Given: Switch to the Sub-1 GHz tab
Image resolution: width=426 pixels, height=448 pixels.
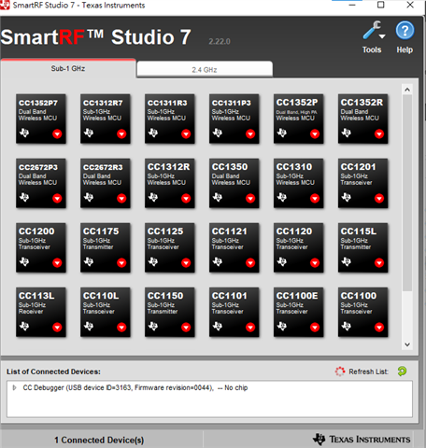Looking at the screenshot, I should [68, 68].
